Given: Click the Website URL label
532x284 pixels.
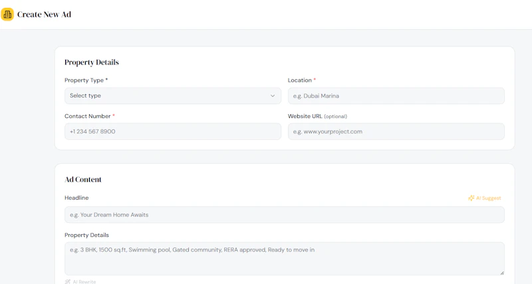Looking at the screenshot, I should (317, 116).
